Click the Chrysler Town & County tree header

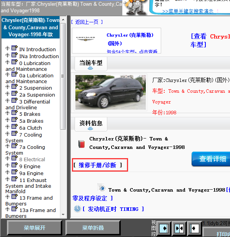point(30,27)
